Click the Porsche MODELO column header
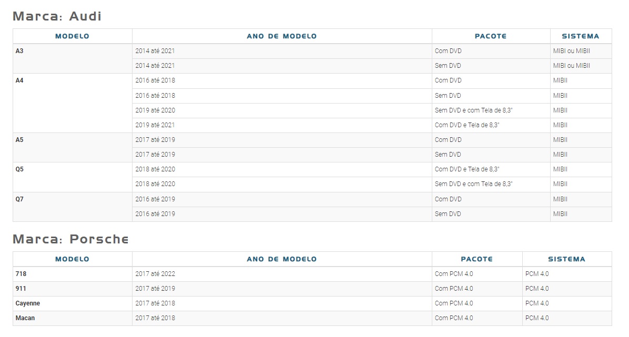The width and height of the screenshot is (629, 337). pyautogui.click(x=72, y=259)
